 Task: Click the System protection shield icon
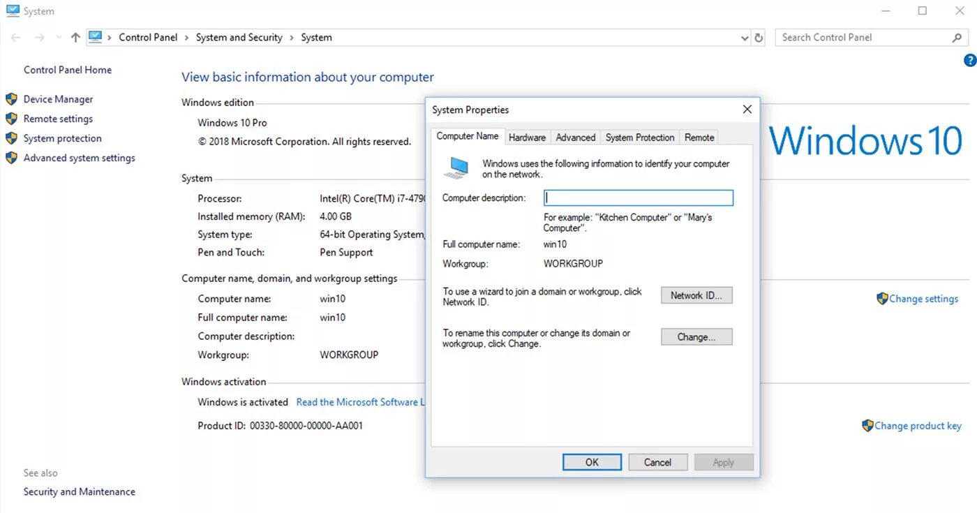pyautogui.click(x=11, y=138)
